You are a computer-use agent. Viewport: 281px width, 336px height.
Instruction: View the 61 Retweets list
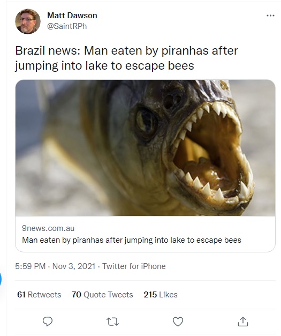[39, 295]
